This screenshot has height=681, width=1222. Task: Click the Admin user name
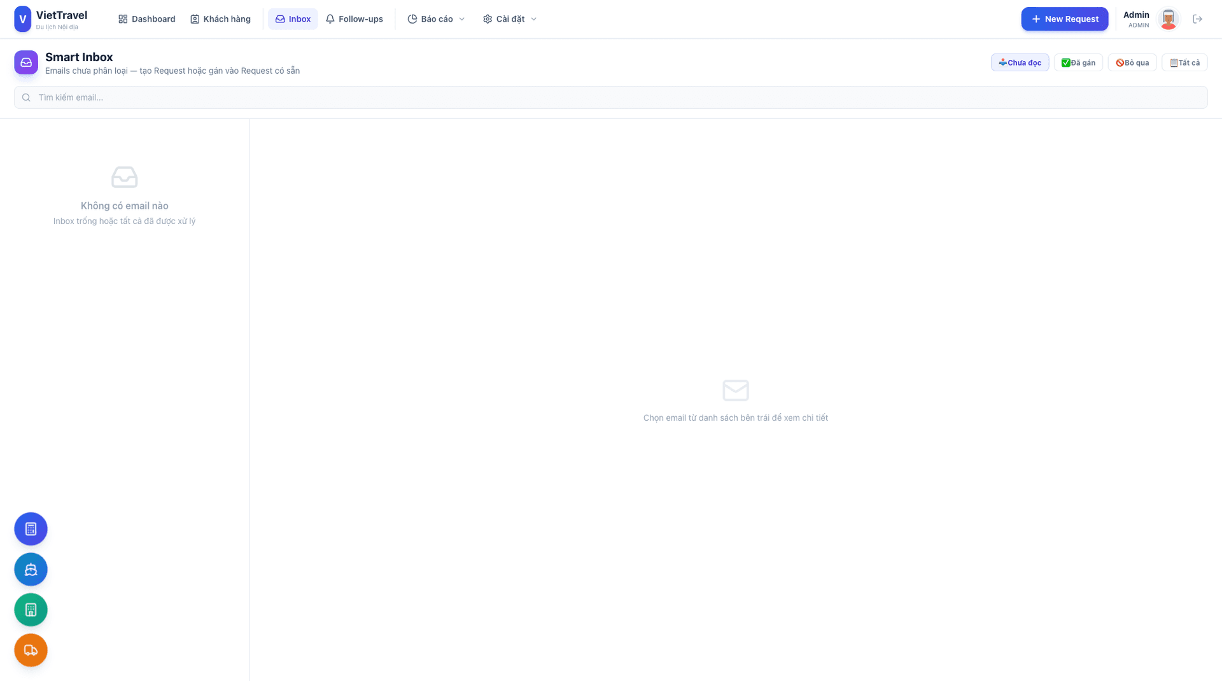[1136, 15]
